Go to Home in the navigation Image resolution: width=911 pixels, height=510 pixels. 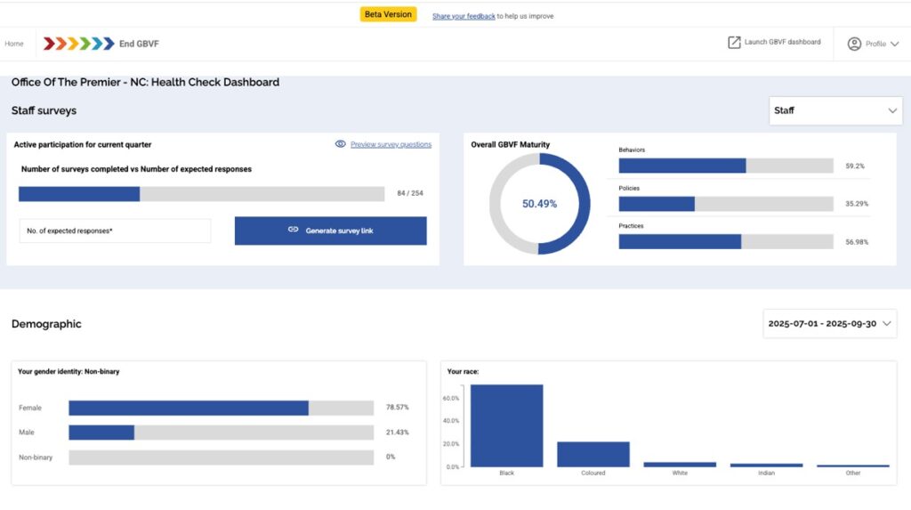[14, 44]
